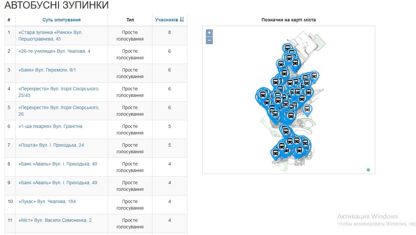Image resolution: width=416 pixels, height=235 pixels.
Task: Sort the table by «Суть опитування» column
Action: pyautogui.click(x=61, y=20)
